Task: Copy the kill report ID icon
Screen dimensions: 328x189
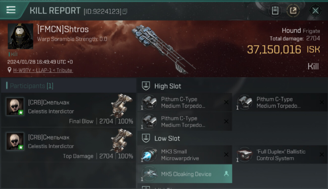Action: pyautogui.click(x=125, y=11)
